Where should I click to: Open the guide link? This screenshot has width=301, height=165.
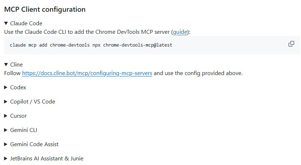(180, 32)
